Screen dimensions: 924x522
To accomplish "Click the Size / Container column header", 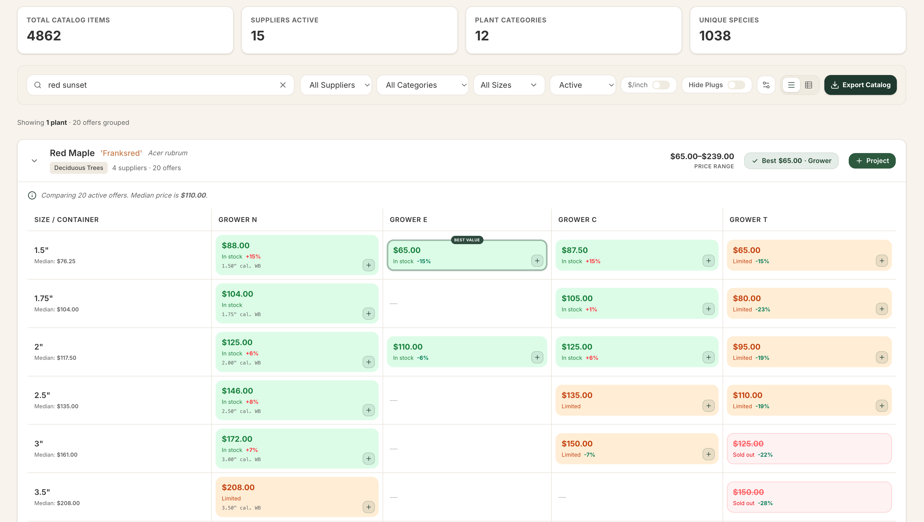I will [x=66, y=219].
